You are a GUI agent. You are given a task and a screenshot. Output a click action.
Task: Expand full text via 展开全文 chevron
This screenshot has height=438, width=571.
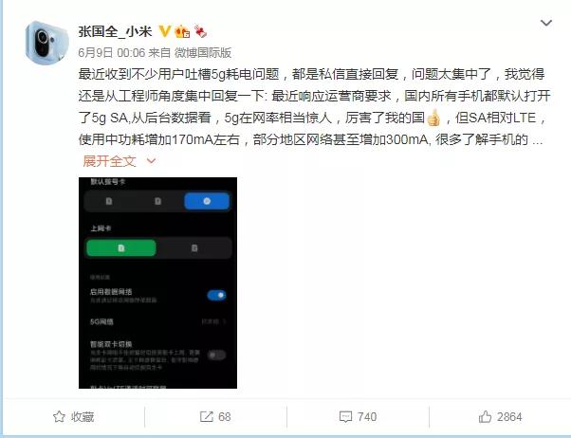pyautogui.click(x=151, y=161)
